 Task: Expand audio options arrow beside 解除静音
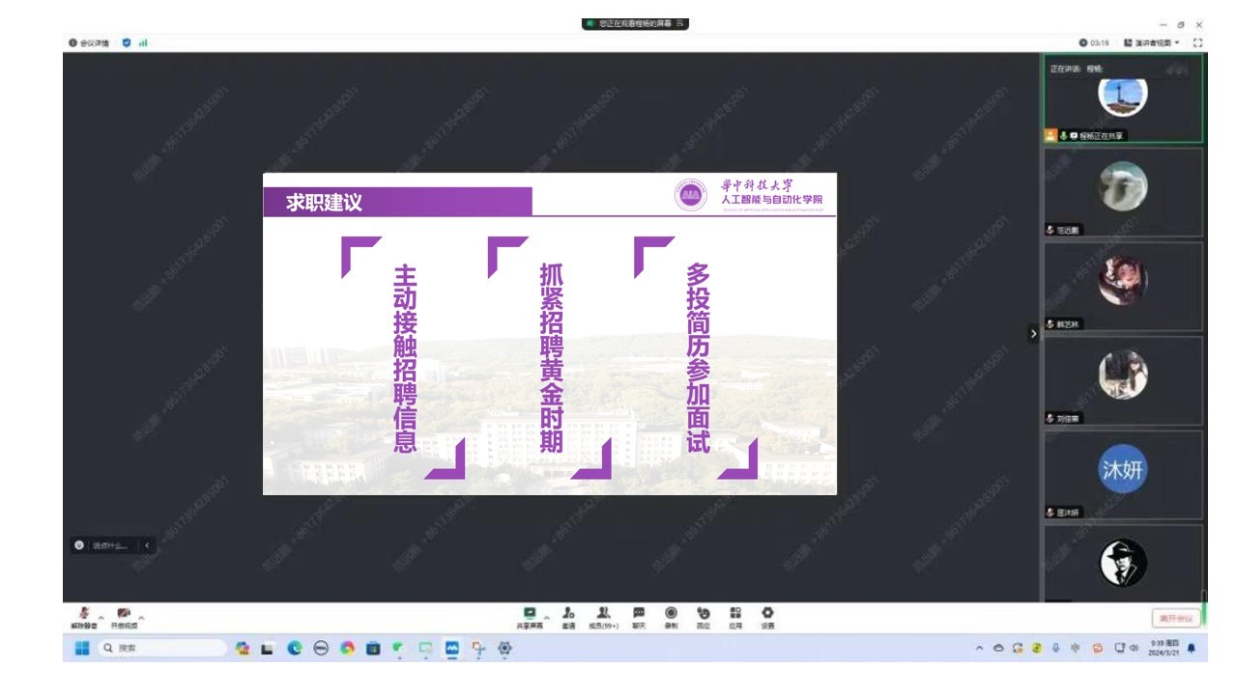pyautogui.click(x=101, y=618)
